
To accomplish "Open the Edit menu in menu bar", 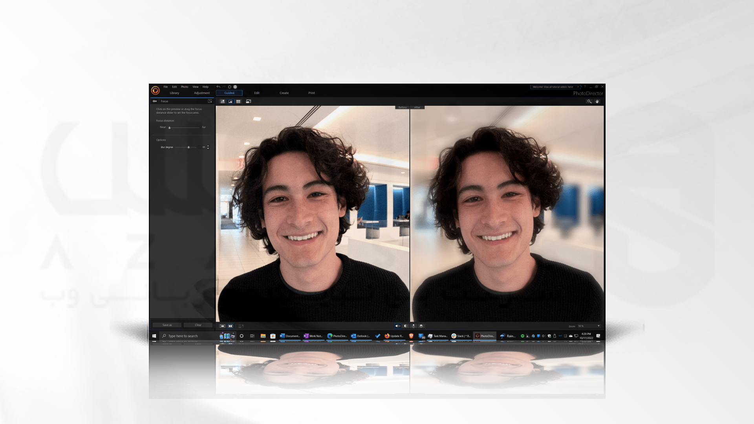I will pyautogui.click(x=174, y=87).
